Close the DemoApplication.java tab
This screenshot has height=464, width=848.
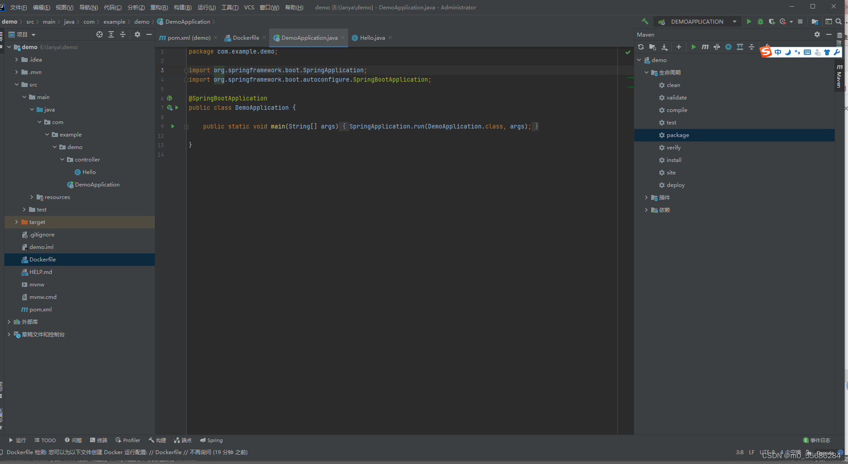pos(343,37)
